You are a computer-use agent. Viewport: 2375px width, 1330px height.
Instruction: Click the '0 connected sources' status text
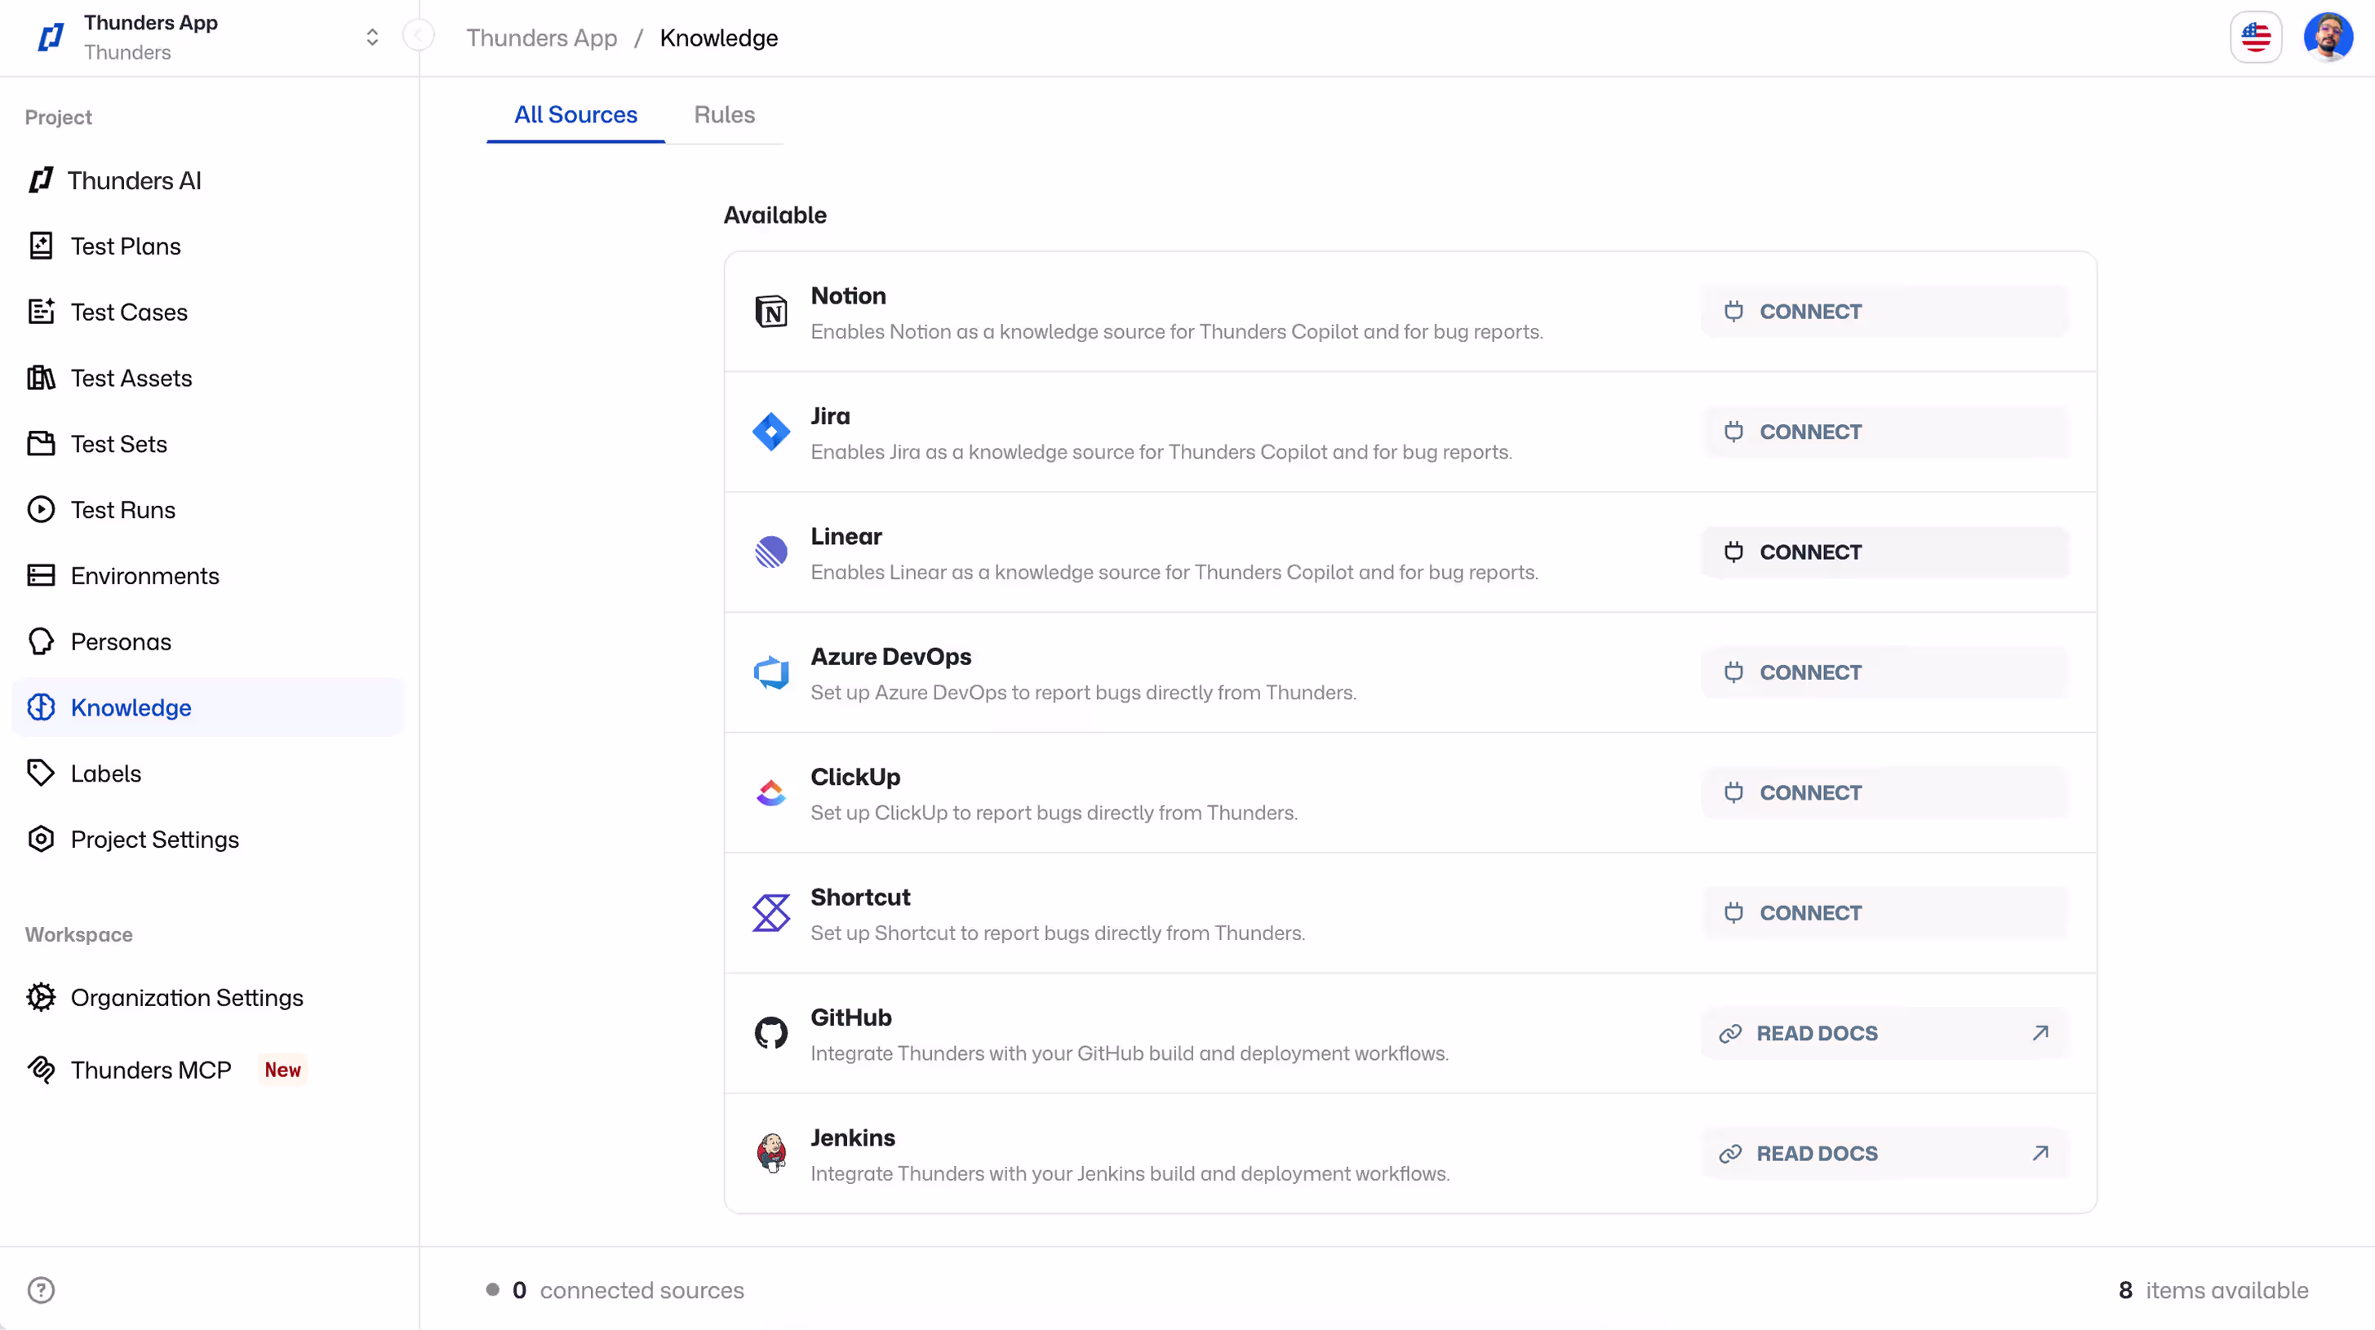[x=627, y=1290]
